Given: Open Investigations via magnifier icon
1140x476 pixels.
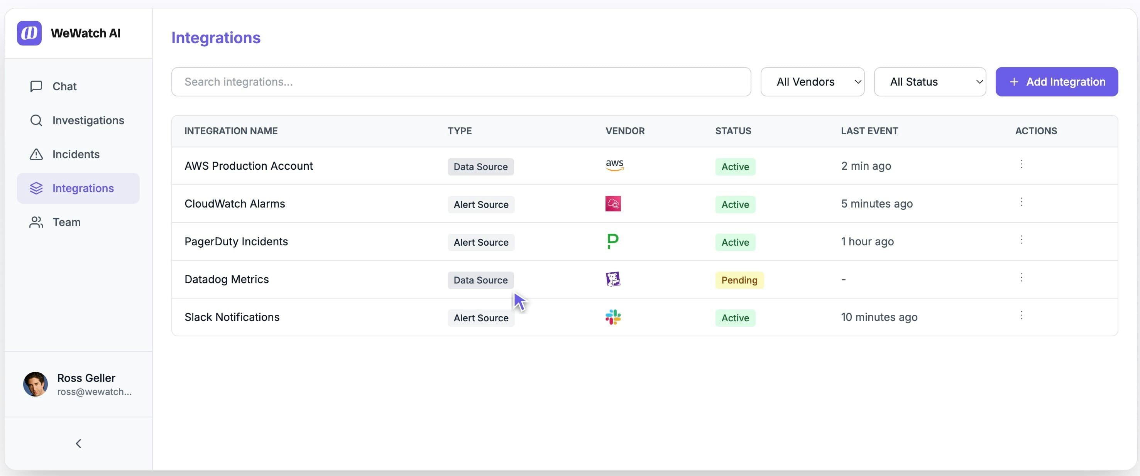Looking at the screenshot, I should coord(36,120).
